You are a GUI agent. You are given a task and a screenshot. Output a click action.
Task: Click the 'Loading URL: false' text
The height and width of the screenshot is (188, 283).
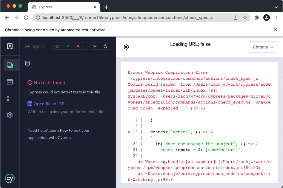click(190, 44)
